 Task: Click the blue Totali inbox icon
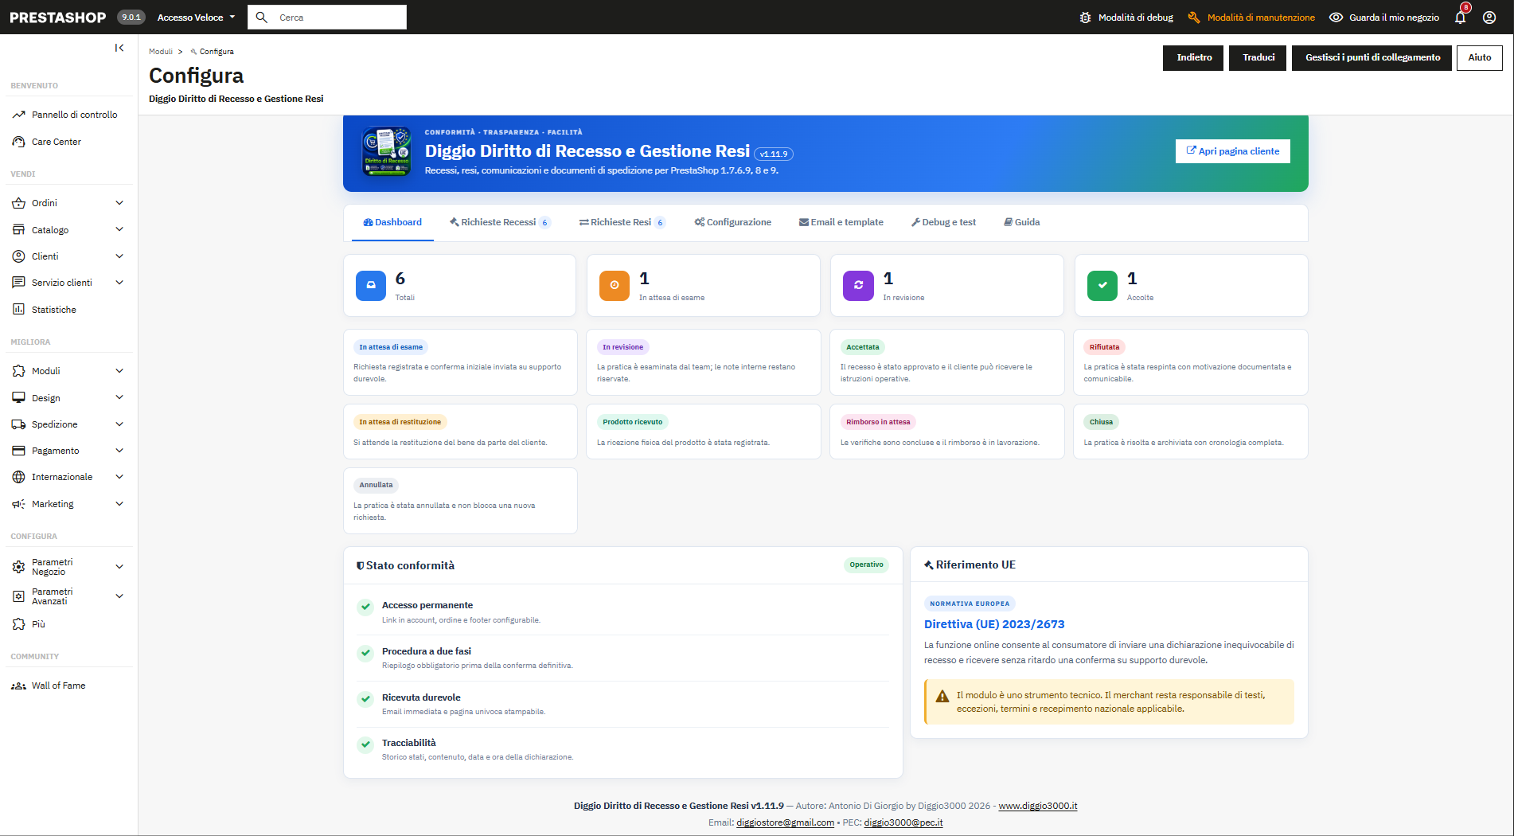[371, 285]
